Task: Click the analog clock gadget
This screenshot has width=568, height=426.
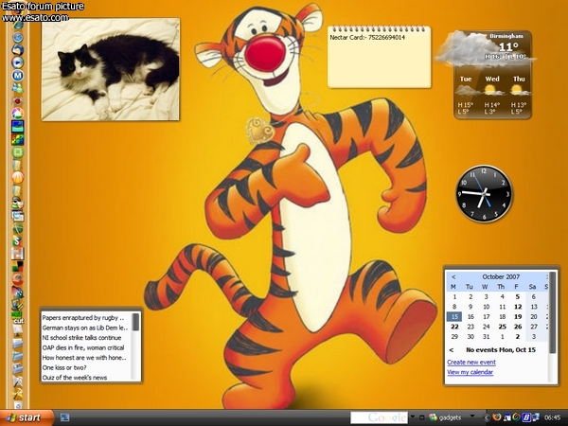Action: tap(484, 194)
